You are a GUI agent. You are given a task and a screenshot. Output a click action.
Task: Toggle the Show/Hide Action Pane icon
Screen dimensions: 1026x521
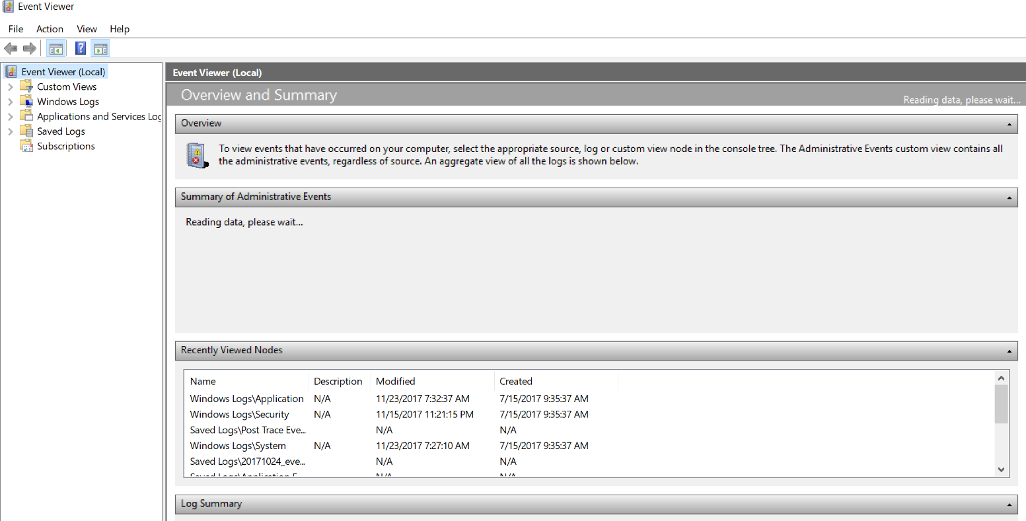[100, 48]
